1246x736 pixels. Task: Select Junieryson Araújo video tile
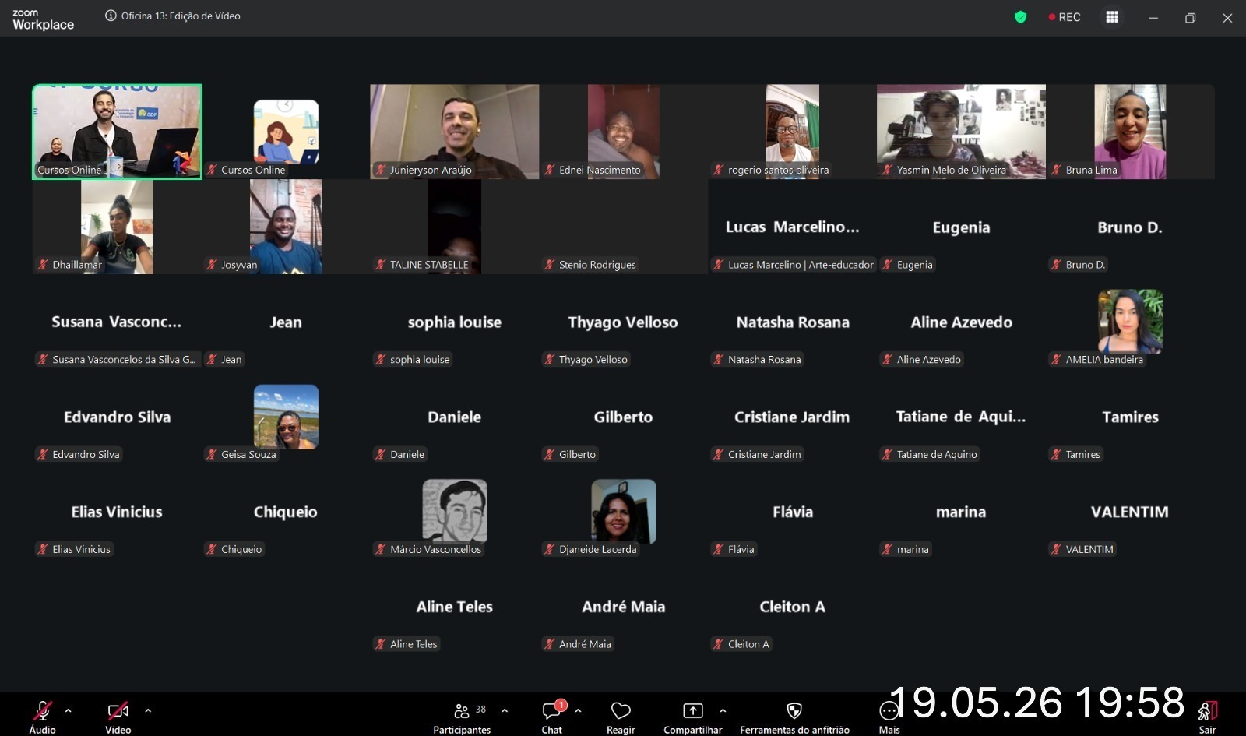tap(454, 132)
